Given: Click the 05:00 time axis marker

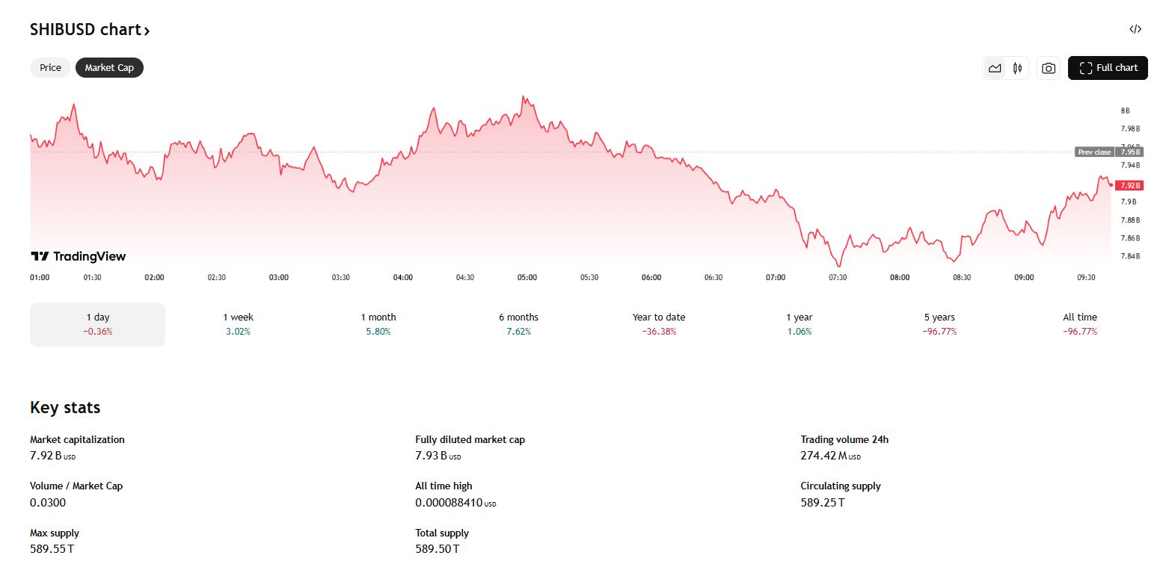Looking at the screenshot, I should pyautogui.click(x=527, y=278).
